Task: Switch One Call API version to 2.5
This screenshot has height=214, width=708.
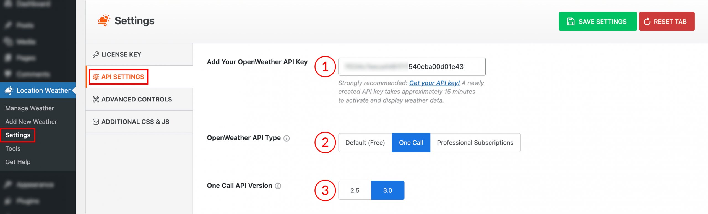Action: (355, 190)
